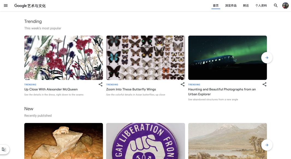Show next New stories with arrow
The image size is (291, 159).
267,145
